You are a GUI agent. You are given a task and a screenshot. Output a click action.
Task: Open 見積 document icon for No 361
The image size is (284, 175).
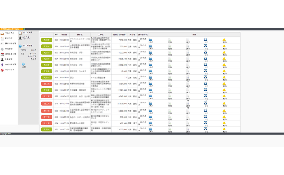pos(169,90)
